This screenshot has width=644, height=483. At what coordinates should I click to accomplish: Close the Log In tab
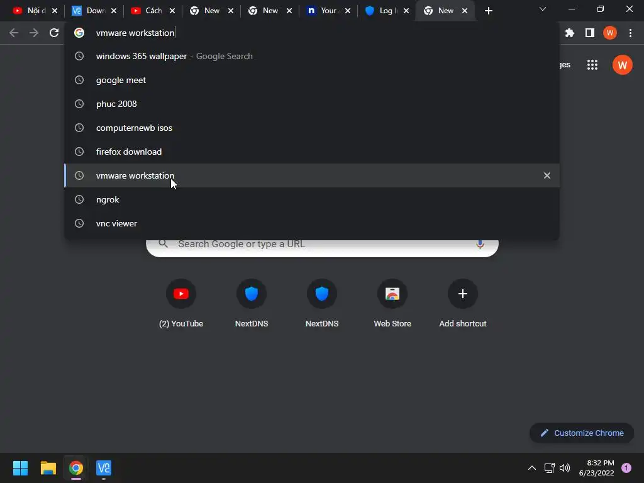click(406, 11)
